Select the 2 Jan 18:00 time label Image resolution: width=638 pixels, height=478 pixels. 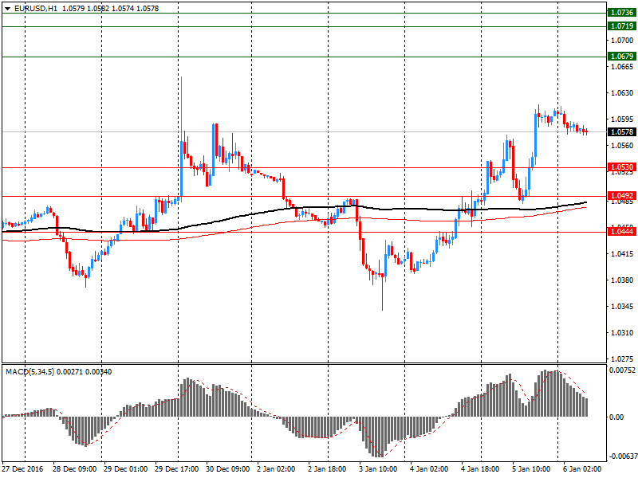pyautogui.click(x=327, y=469)
